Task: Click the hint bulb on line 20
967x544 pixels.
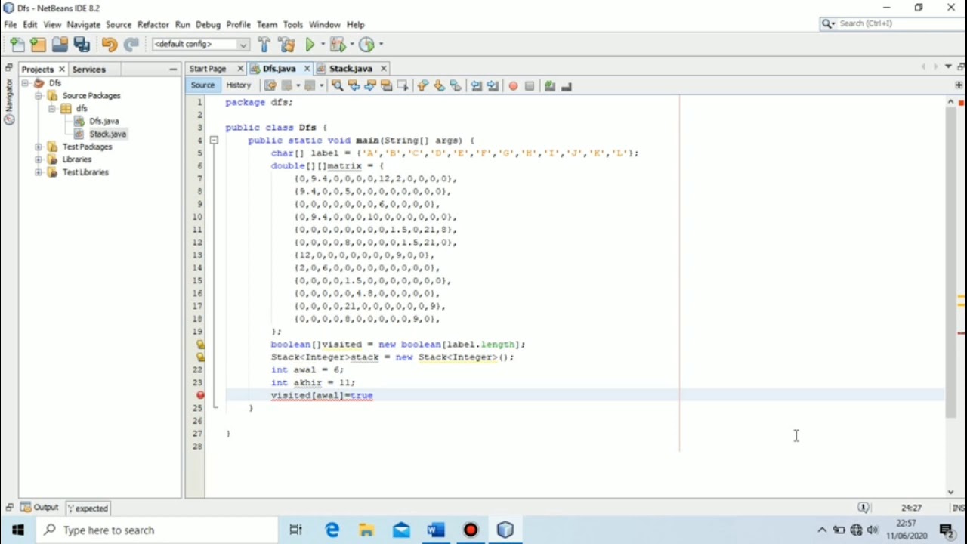Action: [200, 344]
